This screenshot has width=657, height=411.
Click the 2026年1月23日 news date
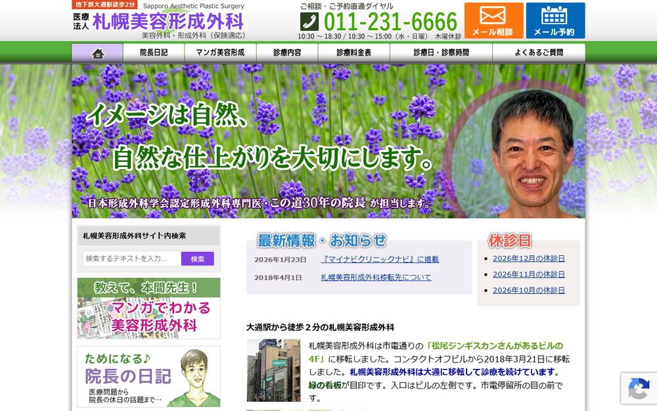[x=281, y=260]
